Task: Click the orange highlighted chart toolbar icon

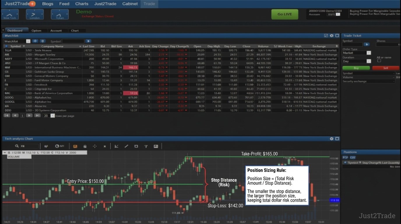Action: click(75, 146)
